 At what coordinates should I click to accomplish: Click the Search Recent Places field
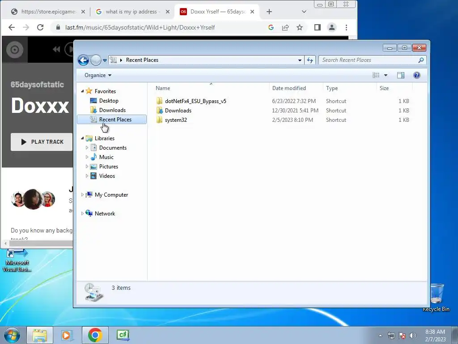tap(372, 60)
